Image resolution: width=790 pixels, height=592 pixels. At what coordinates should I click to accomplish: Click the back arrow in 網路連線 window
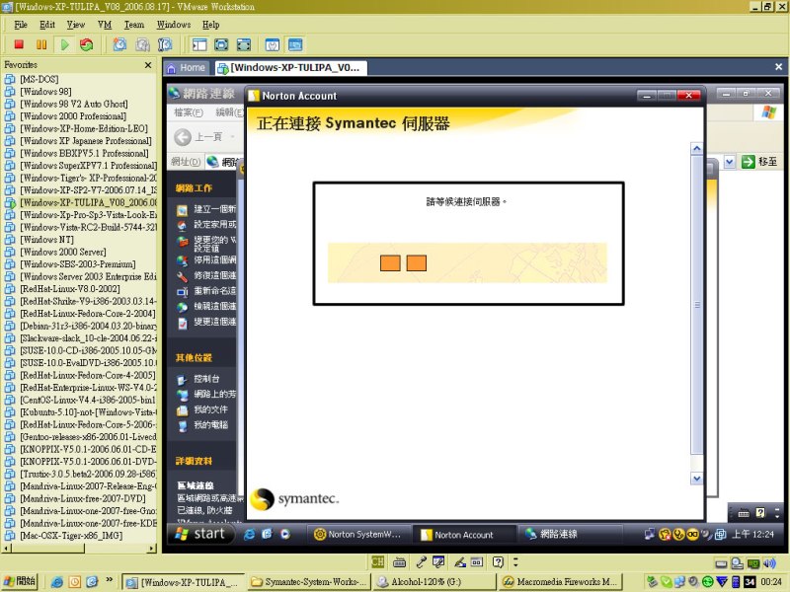(183, 137)
